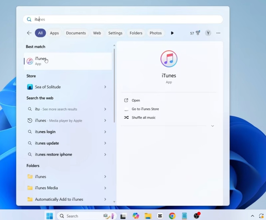Launch Google Chrome from the taskbar
Viewport: 266px width, 220px height.
172,216
